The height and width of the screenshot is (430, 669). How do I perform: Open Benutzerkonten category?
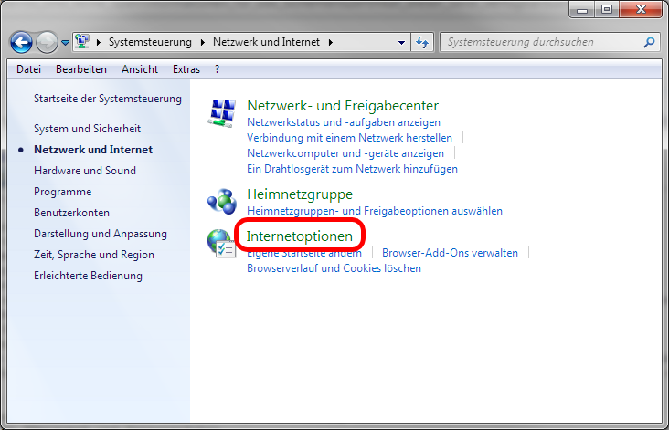[x=71, y=212]
